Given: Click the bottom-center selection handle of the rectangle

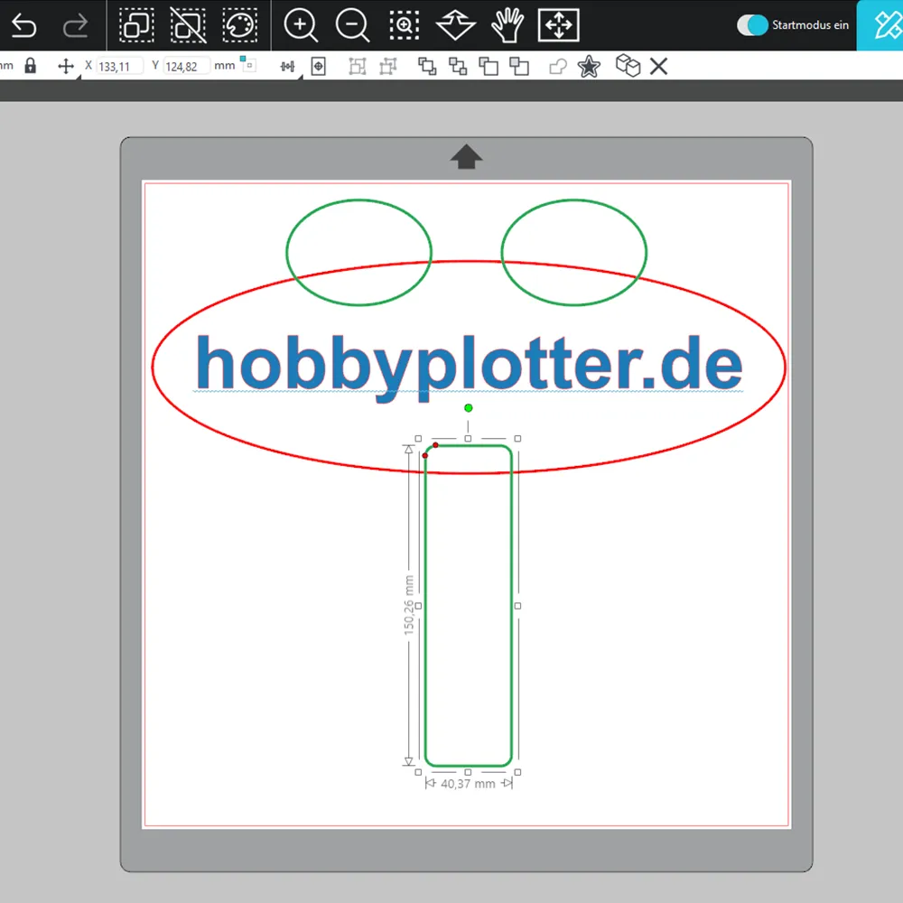Looking at the screenshot, I should [x=468, y=772].
